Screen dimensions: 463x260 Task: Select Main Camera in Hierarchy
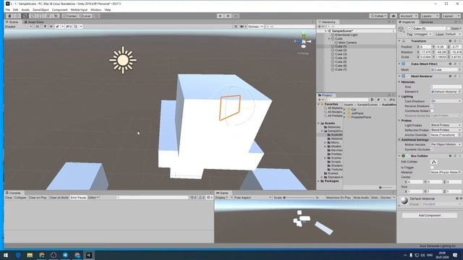[x=347, y=43]
